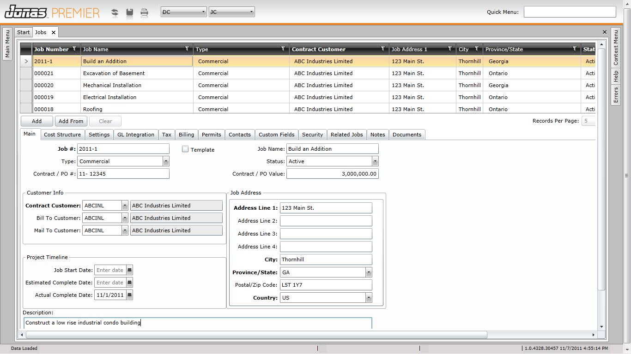Click the save disk icon
The height and width of the screenshot is (354, 631).
(130, 12)
